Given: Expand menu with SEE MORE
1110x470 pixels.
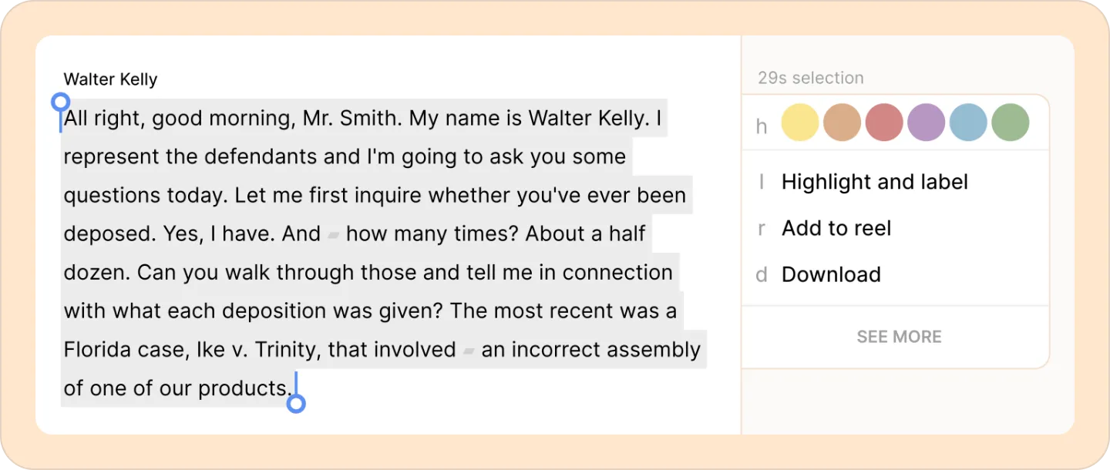Looking at the screenshot, I should (x=899, y=337).
